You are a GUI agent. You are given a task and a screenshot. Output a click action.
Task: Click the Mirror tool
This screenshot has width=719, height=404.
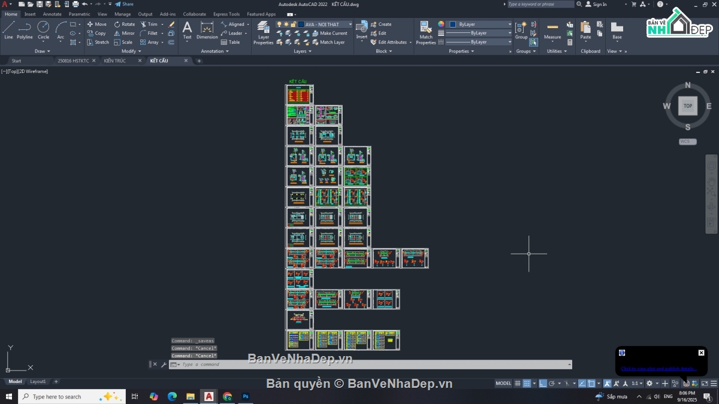pyautogui.click(x=125, y=34)
